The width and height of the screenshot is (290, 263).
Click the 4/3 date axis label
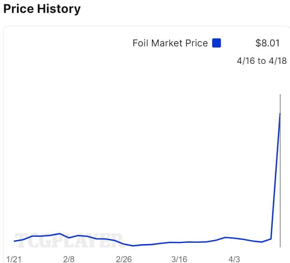[x=234, y=259]
